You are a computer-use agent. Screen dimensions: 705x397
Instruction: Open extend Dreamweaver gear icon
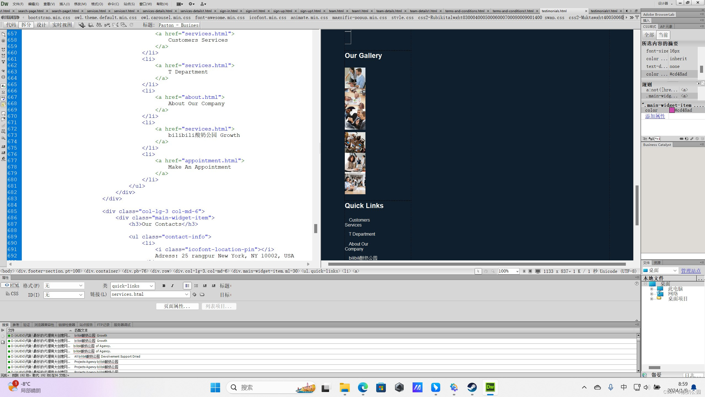(x=192, y=4)
